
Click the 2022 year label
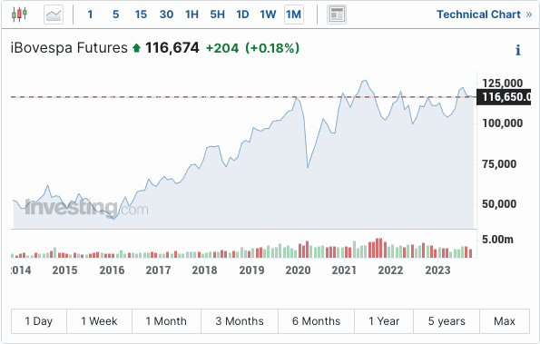pos(390,270)
